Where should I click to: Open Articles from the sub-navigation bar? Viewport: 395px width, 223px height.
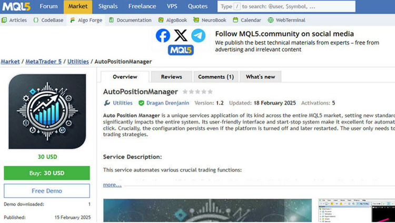(14, 20)
